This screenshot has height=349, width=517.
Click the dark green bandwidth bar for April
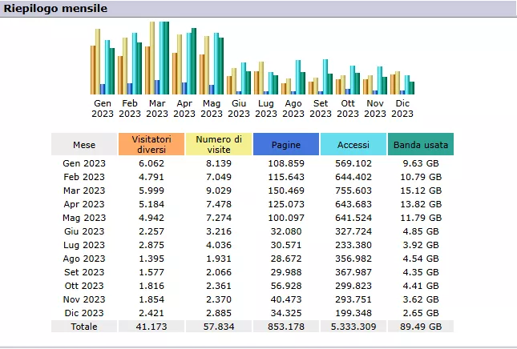[194, 62]
